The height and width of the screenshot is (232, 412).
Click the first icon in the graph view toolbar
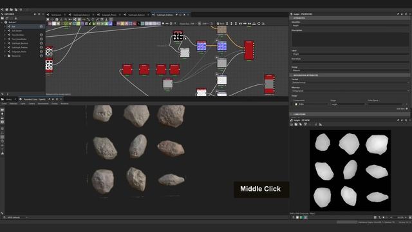pyautogui.click(x=48, y=19)
